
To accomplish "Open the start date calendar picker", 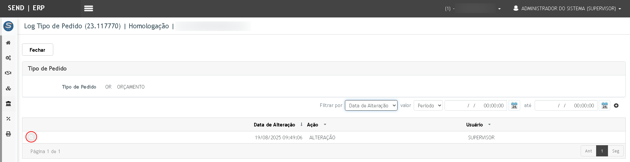I will tap(514, 105).
